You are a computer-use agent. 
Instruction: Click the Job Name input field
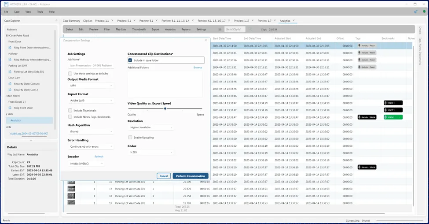(x=91, y=66)
